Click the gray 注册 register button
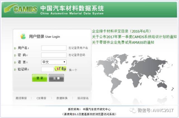The image size is (179, 118). 56,78
